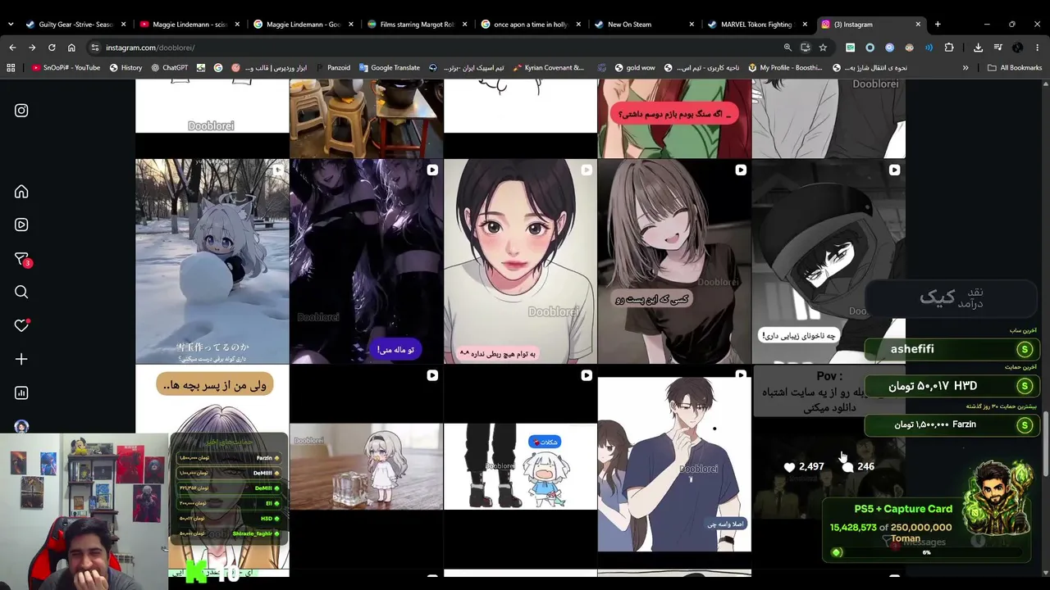
Task: Open the browser home page
Action: pos(71,48)
